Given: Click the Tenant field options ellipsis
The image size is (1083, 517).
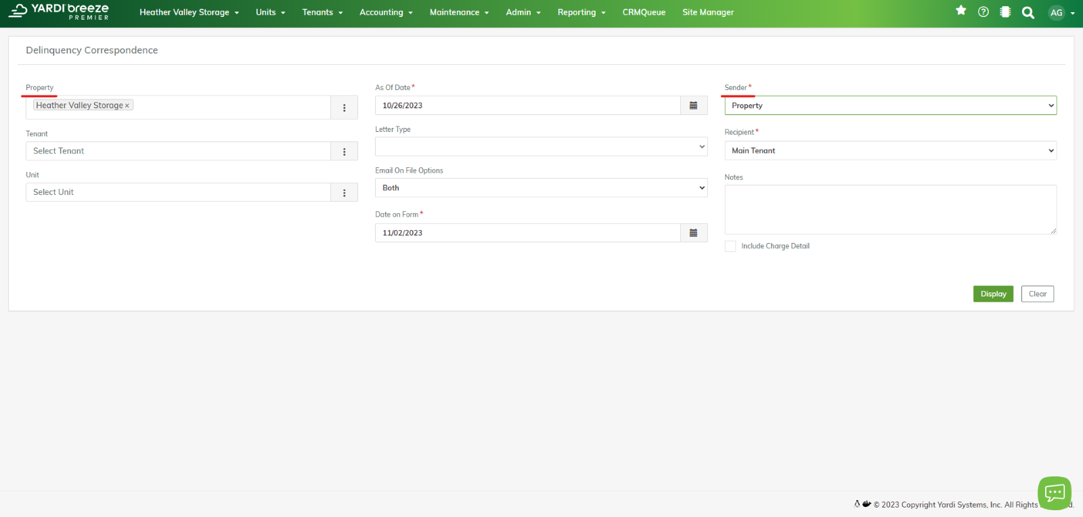Looking at the screenshot, I should [x=344, y=152].
